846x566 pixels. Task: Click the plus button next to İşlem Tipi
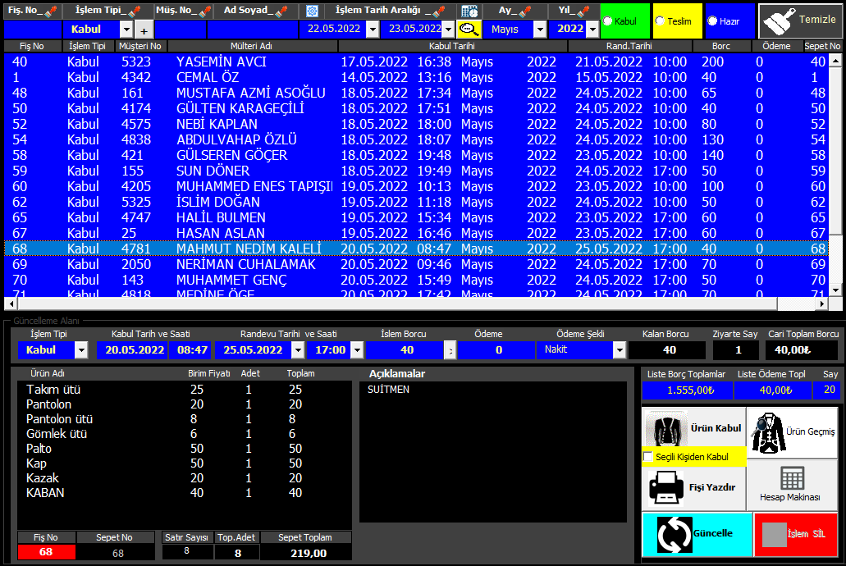tap(144, 30)
